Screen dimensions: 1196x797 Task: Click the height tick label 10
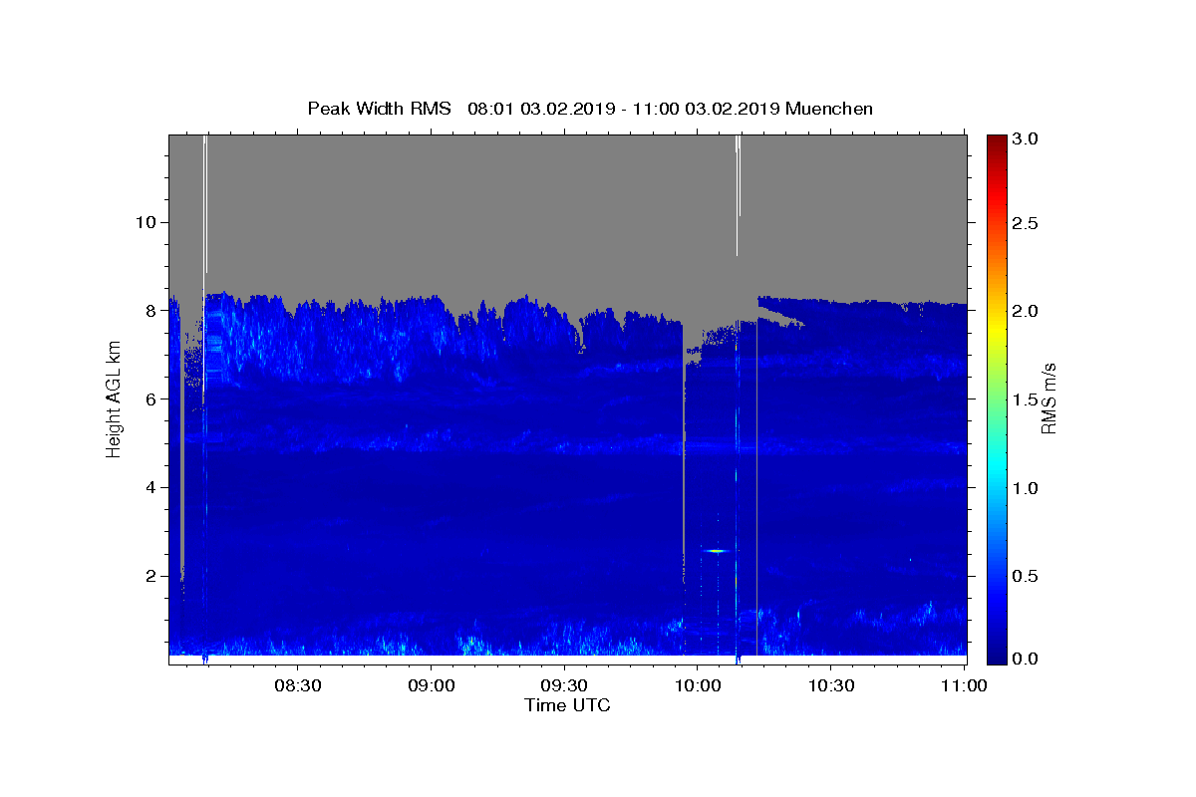(147, 222)
